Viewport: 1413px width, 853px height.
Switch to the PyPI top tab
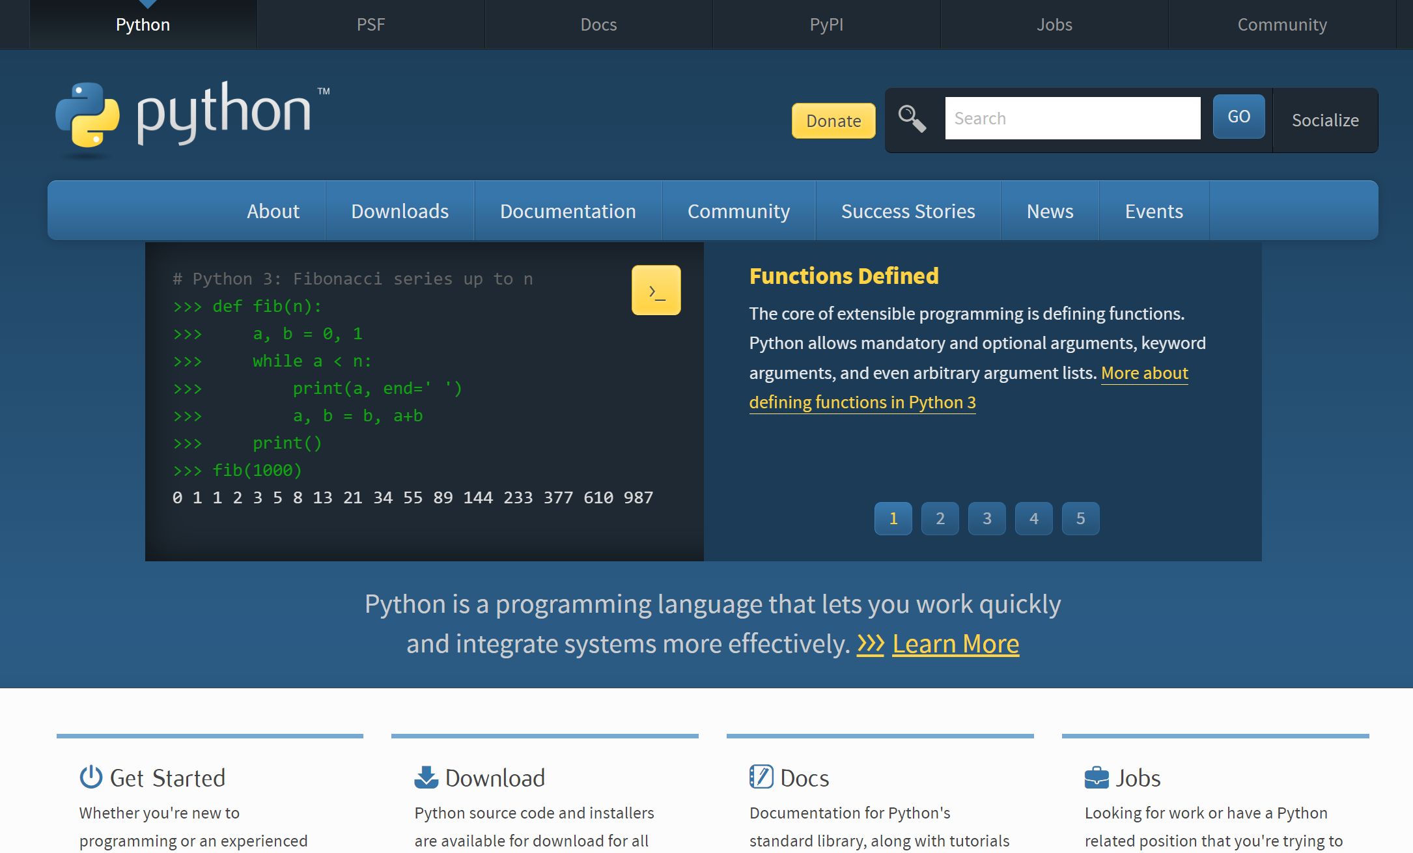pyautogui.click(x=826, y=25)
